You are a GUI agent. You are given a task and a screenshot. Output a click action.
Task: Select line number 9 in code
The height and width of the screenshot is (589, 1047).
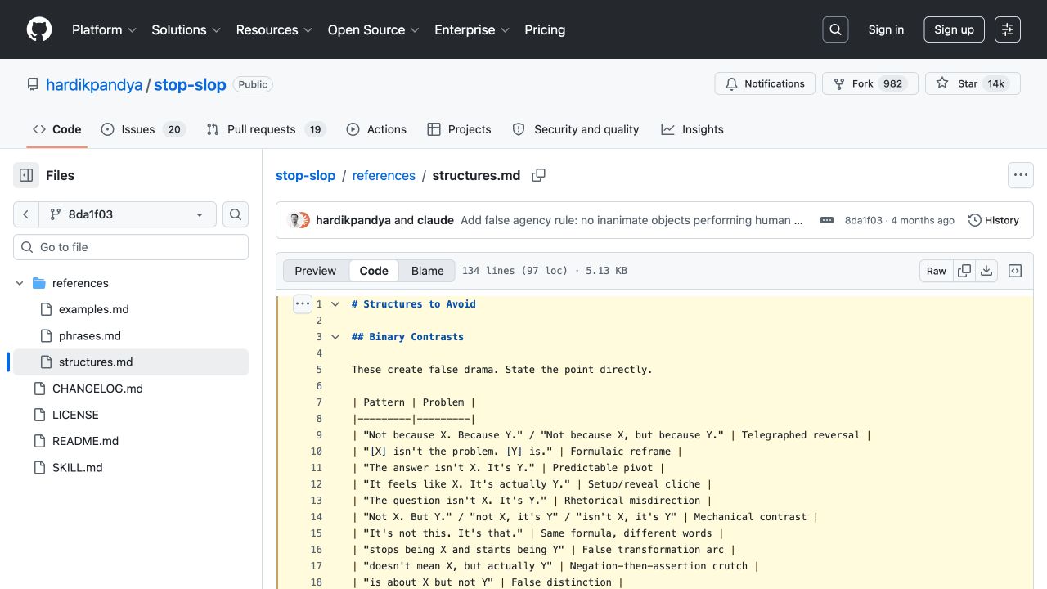tap(319, 434)
